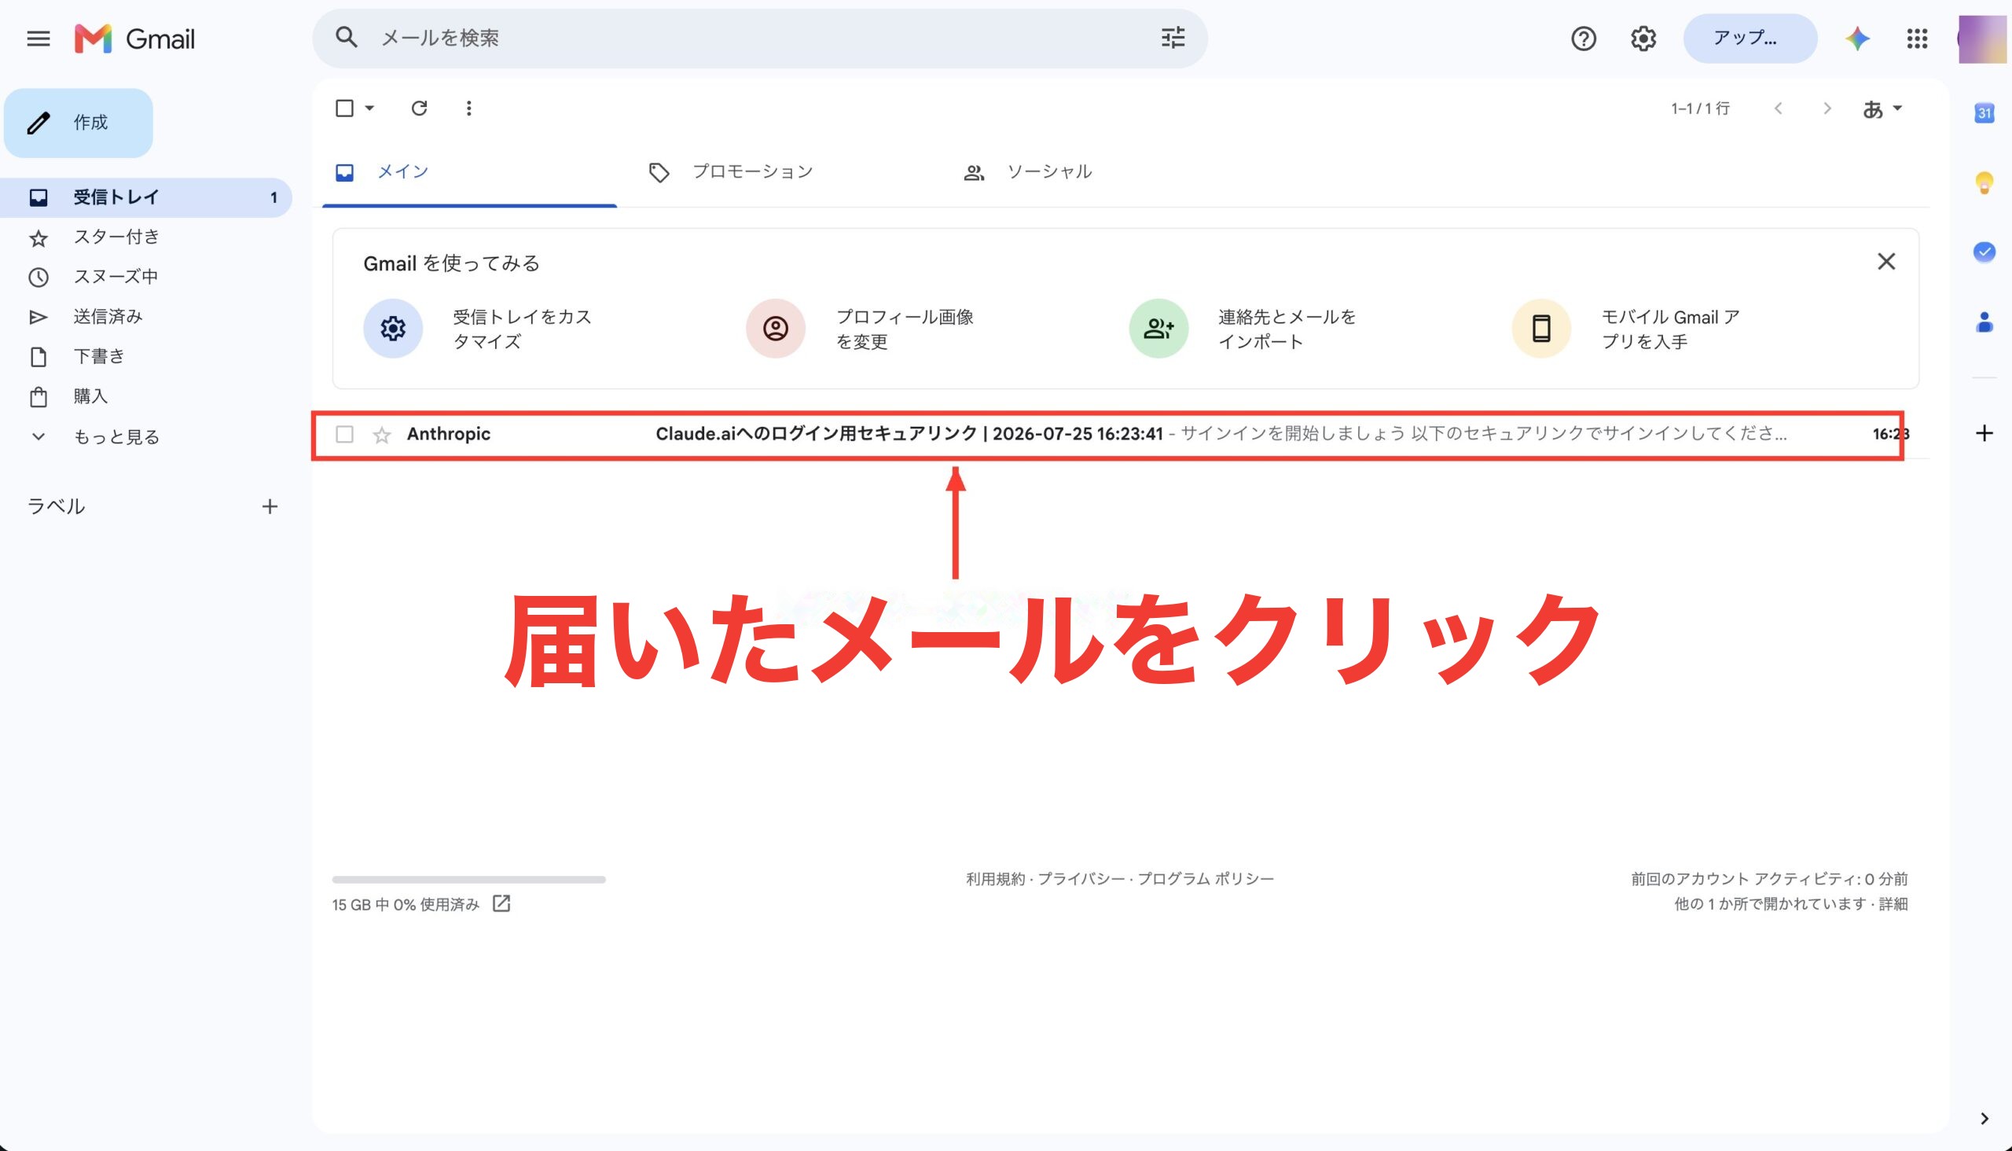Click the Gemini sparkle icon
Viewport: 2012px width, 1151px height.
tap(1857, 38)
